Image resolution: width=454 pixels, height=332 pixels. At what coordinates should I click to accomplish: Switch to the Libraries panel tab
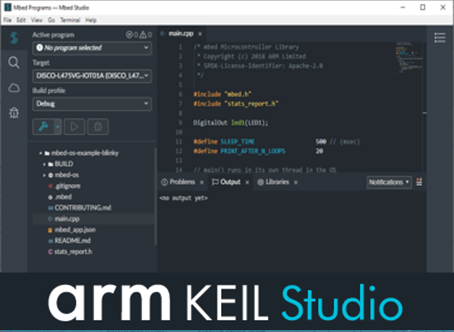tap(277, 182)
